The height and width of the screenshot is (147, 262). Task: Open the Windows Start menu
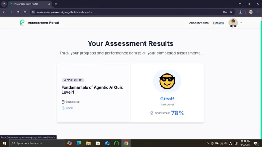tap(5, 143)
